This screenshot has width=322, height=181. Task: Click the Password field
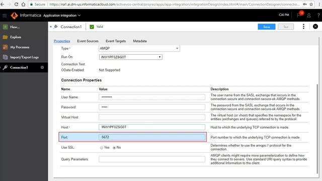pyautogui.click(x=152, y=107)
